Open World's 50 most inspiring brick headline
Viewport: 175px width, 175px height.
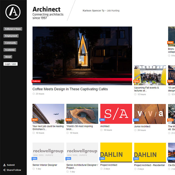(x=80, y=128)
